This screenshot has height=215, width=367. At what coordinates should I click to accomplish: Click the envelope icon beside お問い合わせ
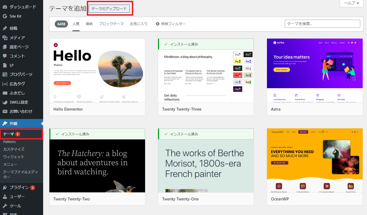(5, 111)
